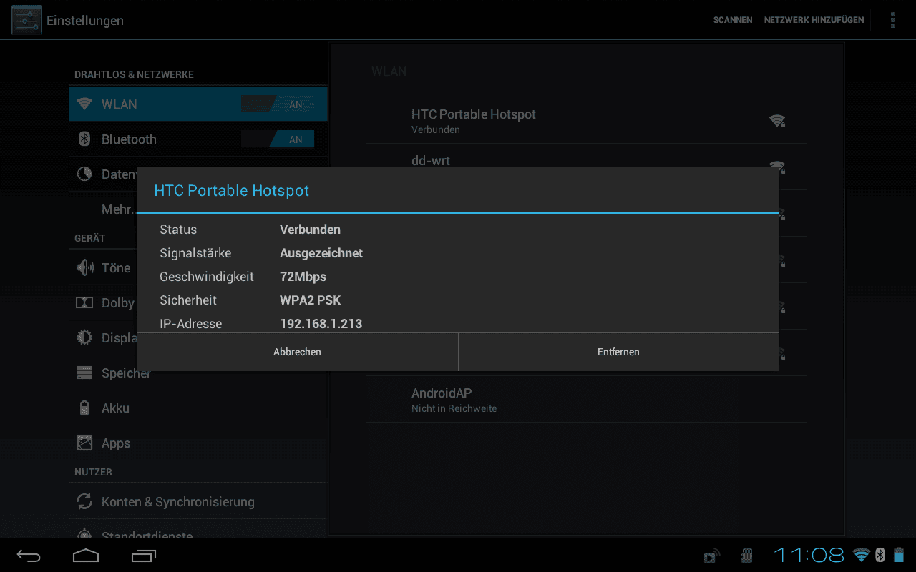
Task: Tap Entfernen to forget the network
Action: click(618, 352)
